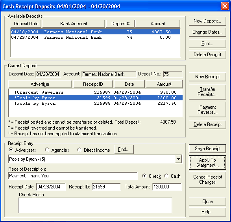The height and width of the screenshot is (222, 231).
Task: Click the Total Deposit value 4367.50
Action: 168,122
